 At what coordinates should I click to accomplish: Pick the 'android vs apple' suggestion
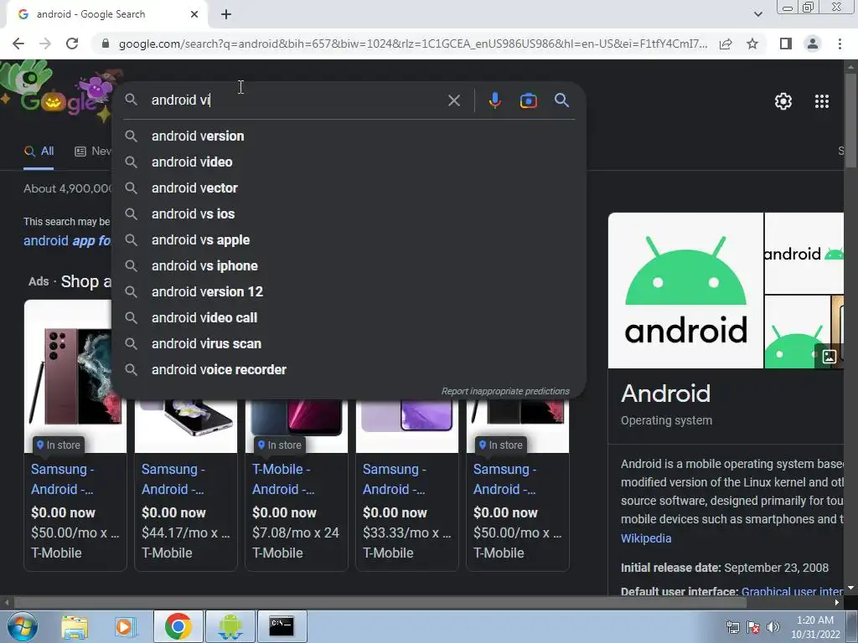click(349, 240)
